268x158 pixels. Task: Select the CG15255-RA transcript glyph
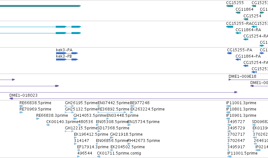[x=230, y=27]
